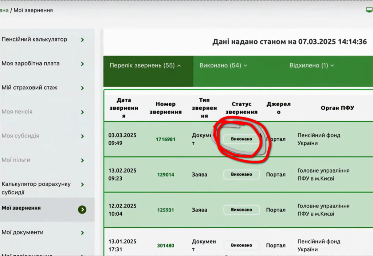The height and width of the screenshot is (256, 373).
Task: Click the monitor icon in top-right corner
Action: click(369, 10)
